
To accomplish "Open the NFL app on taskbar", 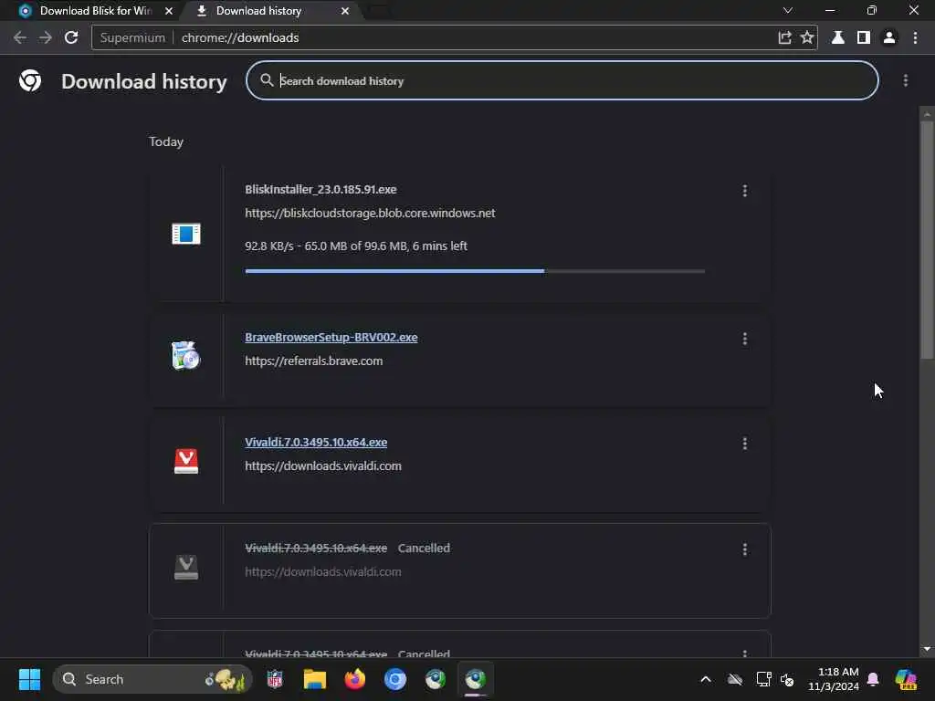I will 274,679.
